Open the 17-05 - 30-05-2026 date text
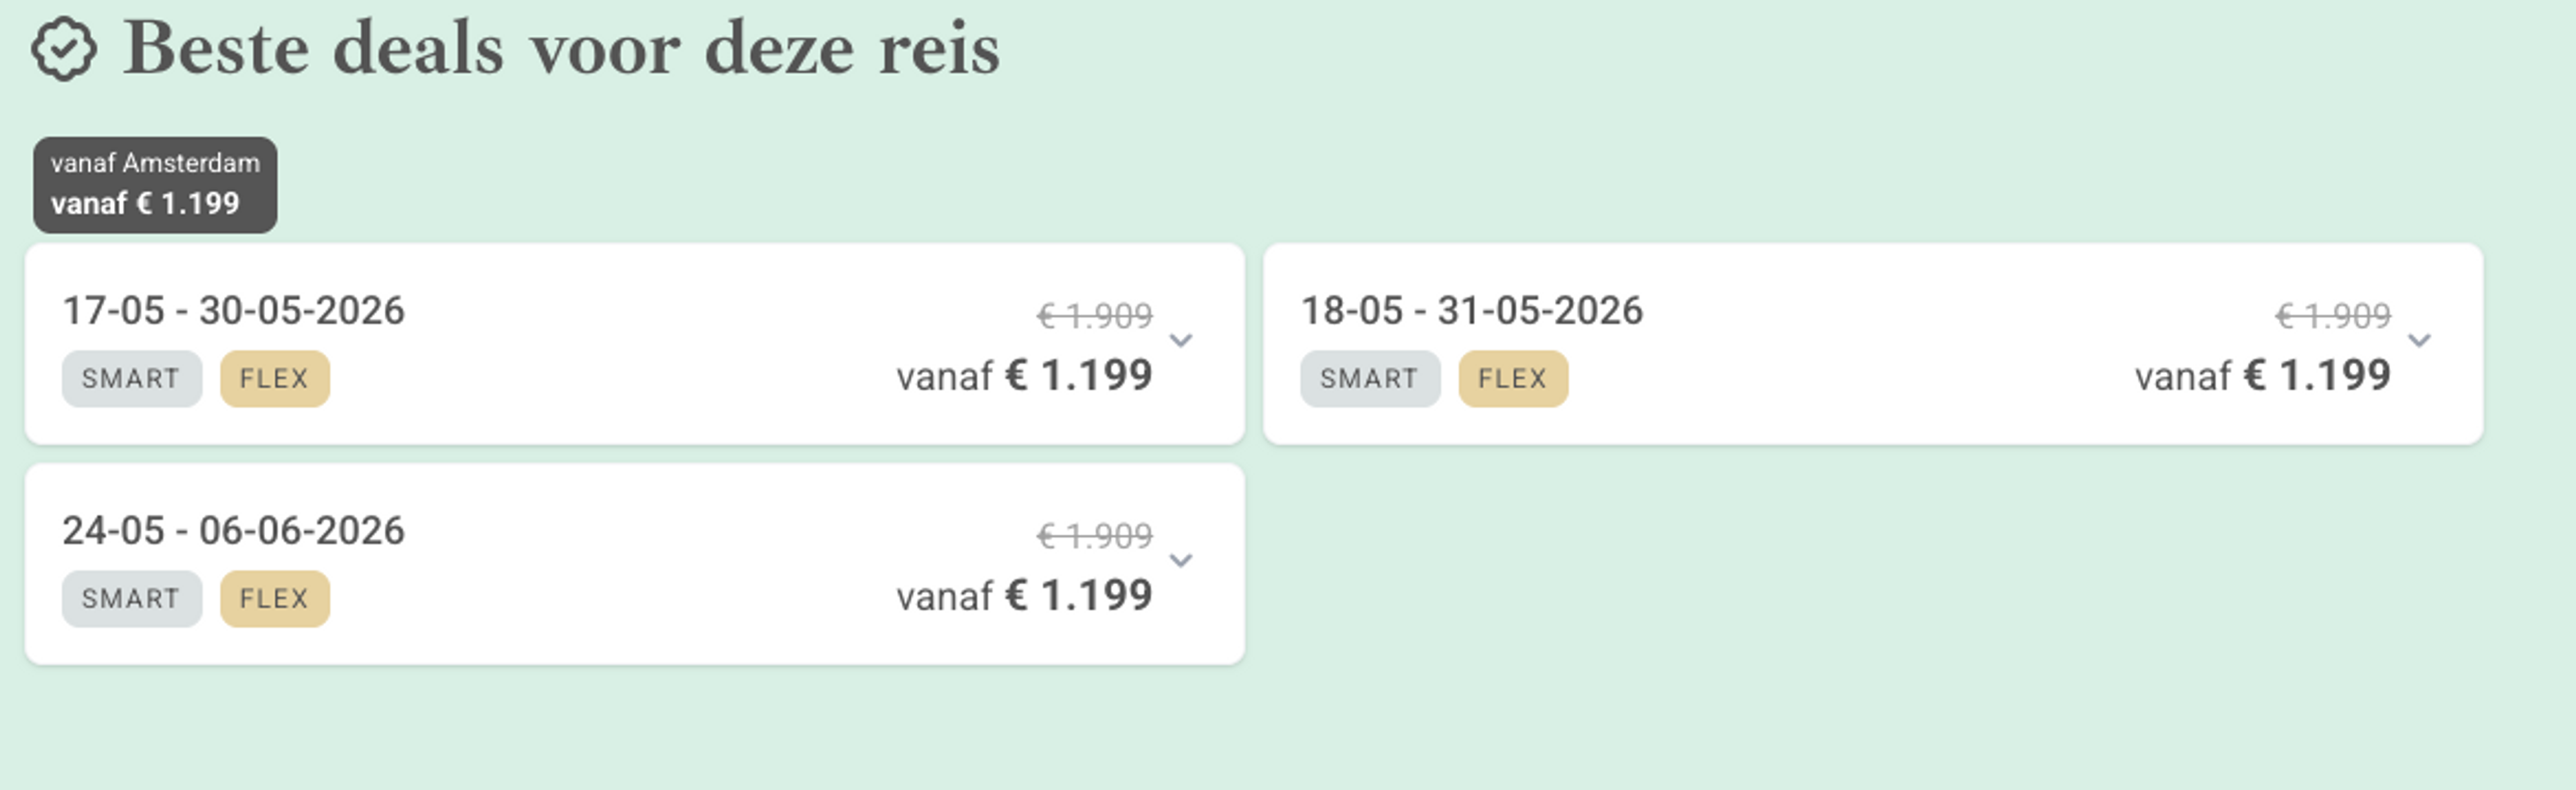 233,311
